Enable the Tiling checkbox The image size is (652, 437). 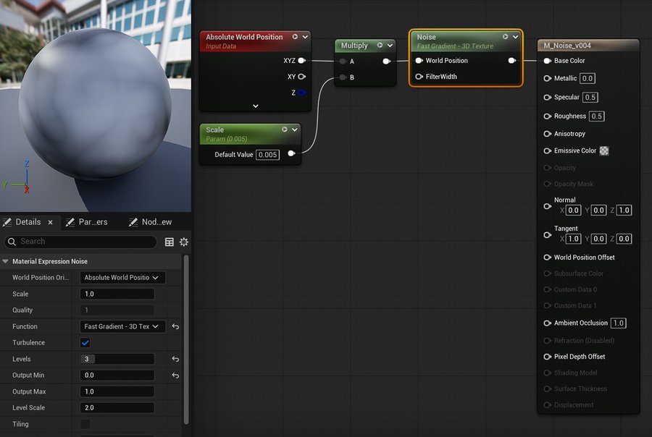85,424
